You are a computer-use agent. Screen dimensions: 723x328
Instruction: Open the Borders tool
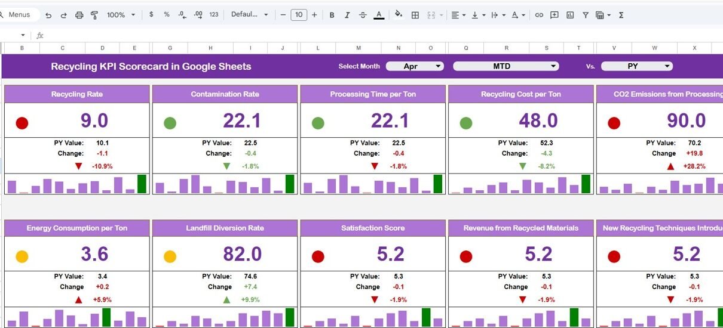[x=415, y=15]
